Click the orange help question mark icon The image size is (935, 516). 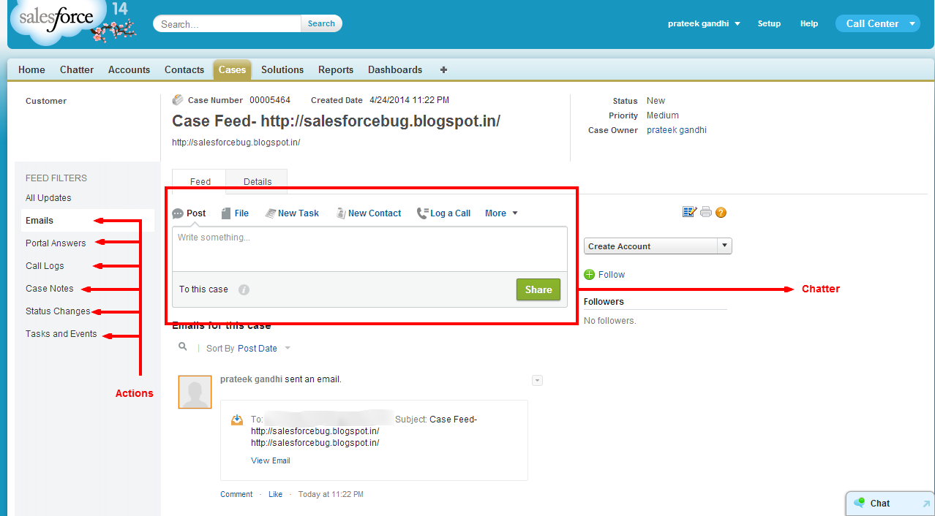(x=721, y=212)
